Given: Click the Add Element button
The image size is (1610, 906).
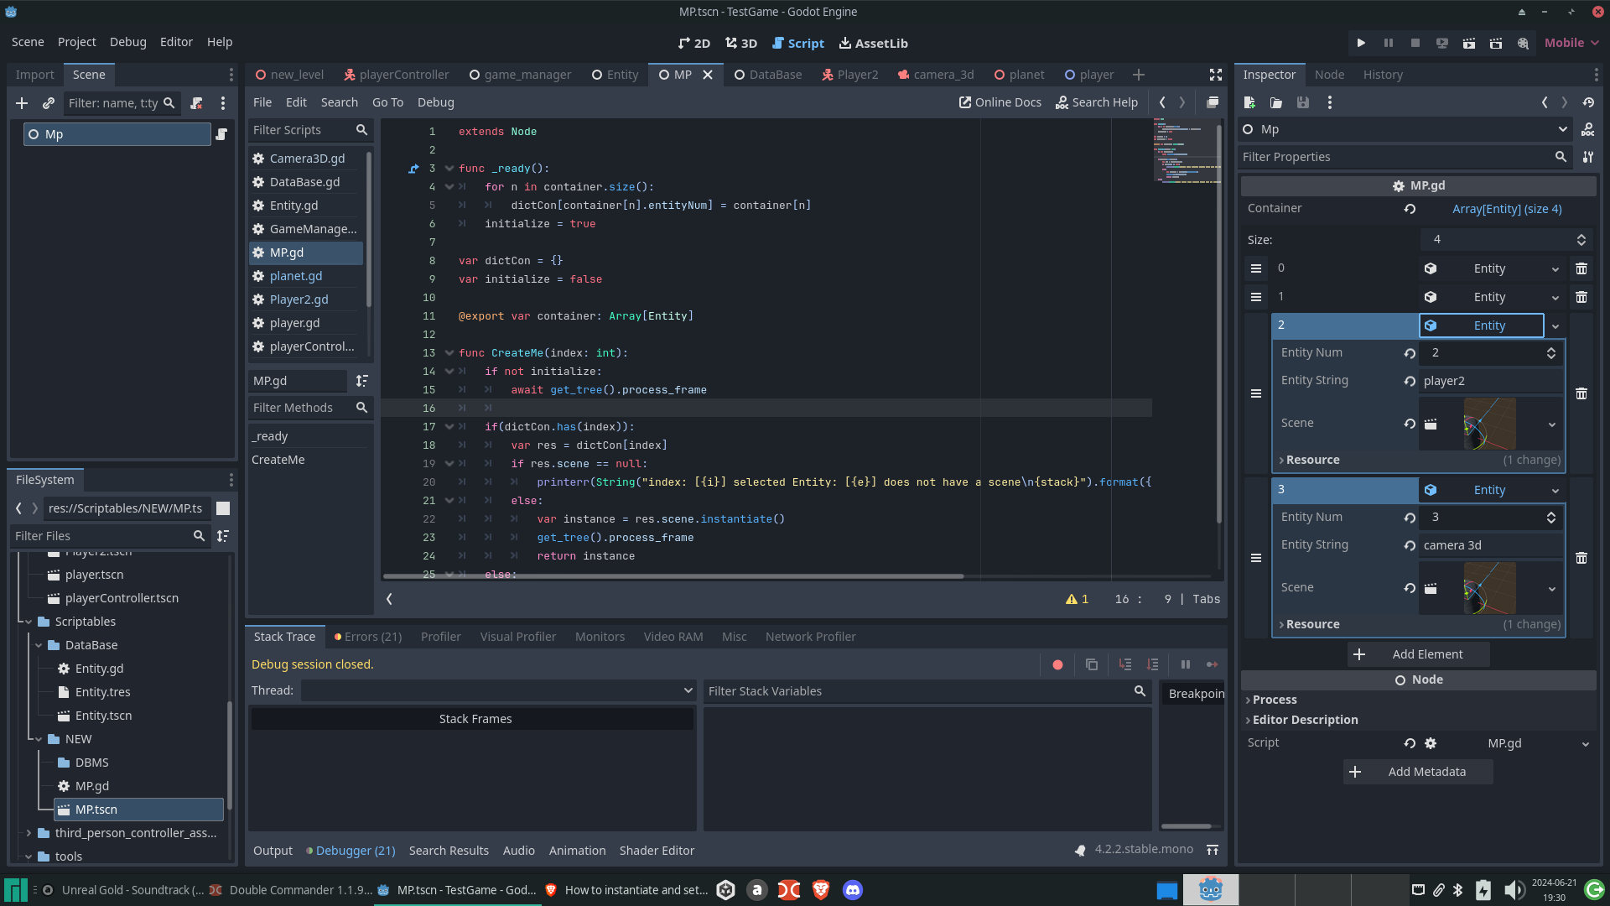Looking at the screenshot, I should [1418, 654].
